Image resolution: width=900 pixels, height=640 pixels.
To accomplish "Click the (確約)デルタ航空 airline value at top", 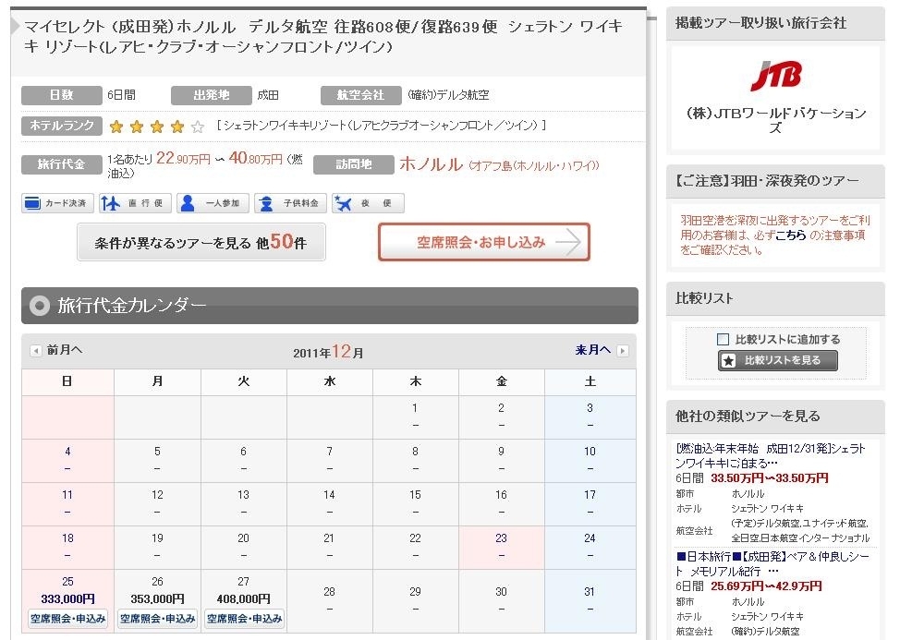I will (x=448, y=95).
